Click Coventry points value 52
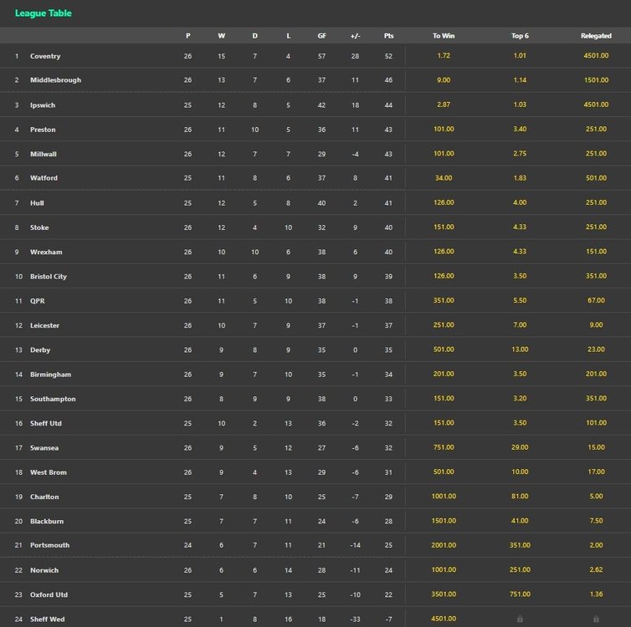Screen dimensions: 631x627 tap(388, 56)
